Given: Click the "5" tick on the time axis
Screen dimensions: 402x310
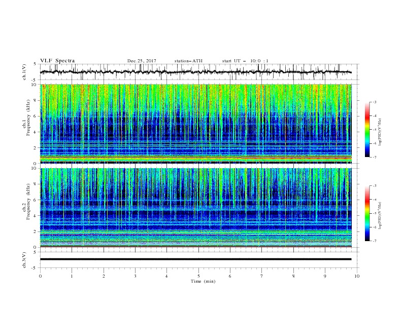Looking at the screenshot, I should coord(198,276).
